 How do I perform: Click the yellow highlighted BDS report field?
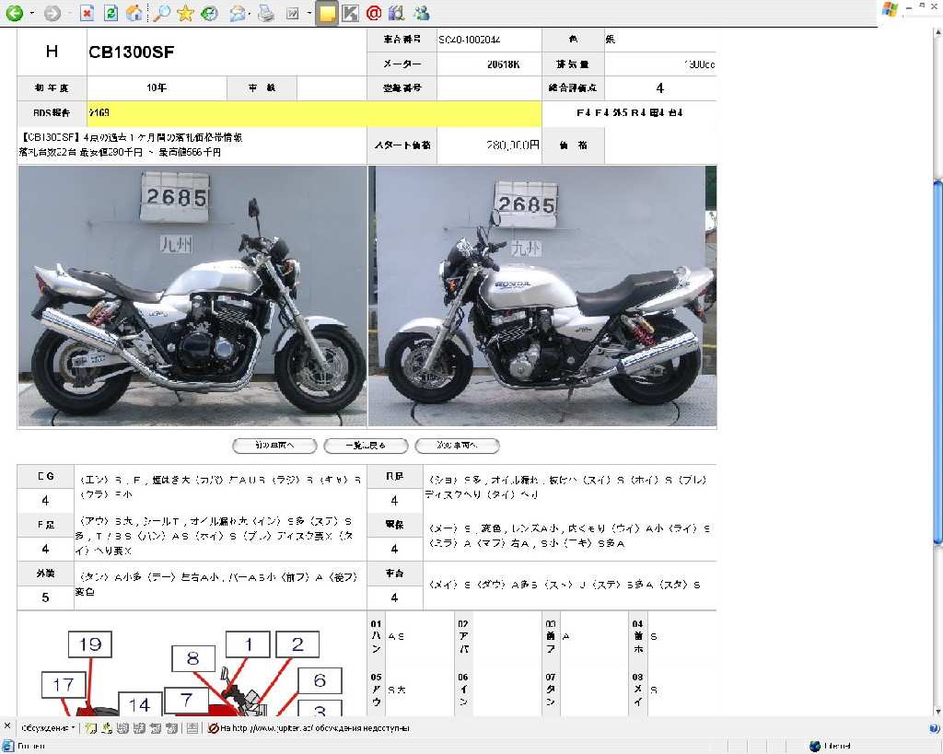pos(314,113)
